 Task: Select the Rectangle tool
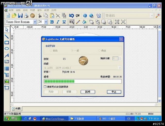(7, 43)
